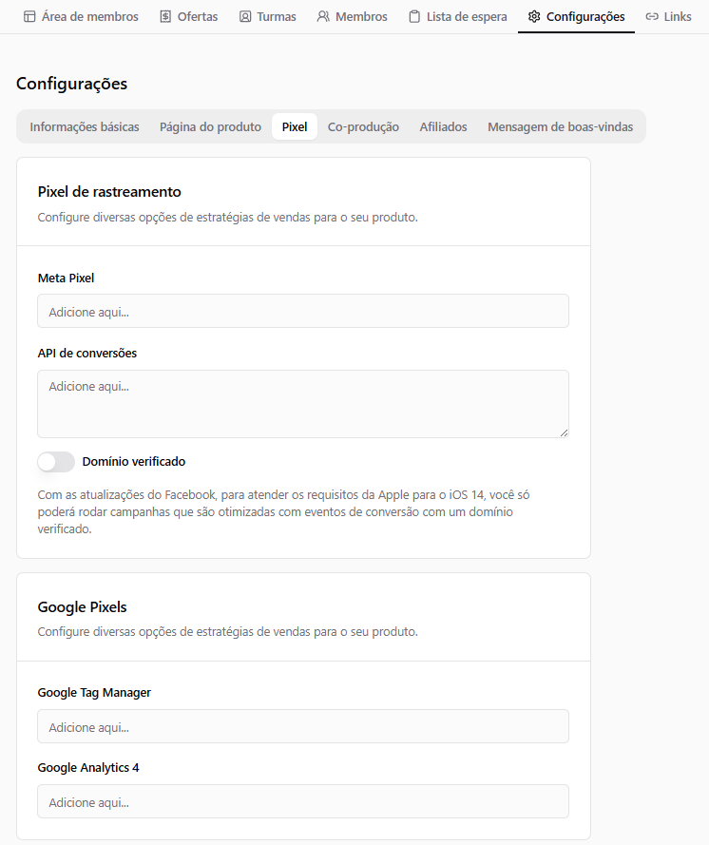Switch to Informações básicas tab
This screenshot has height=845, width=709.
coord(85,126)
